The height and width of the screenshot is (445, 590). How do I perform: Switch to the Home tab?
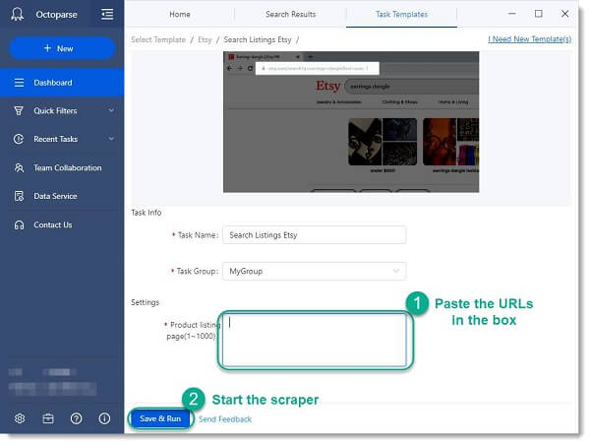pos(180,15)
